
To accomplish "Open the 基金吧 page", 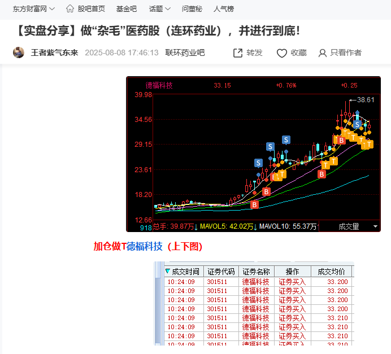I will click(x=127, y=9).
